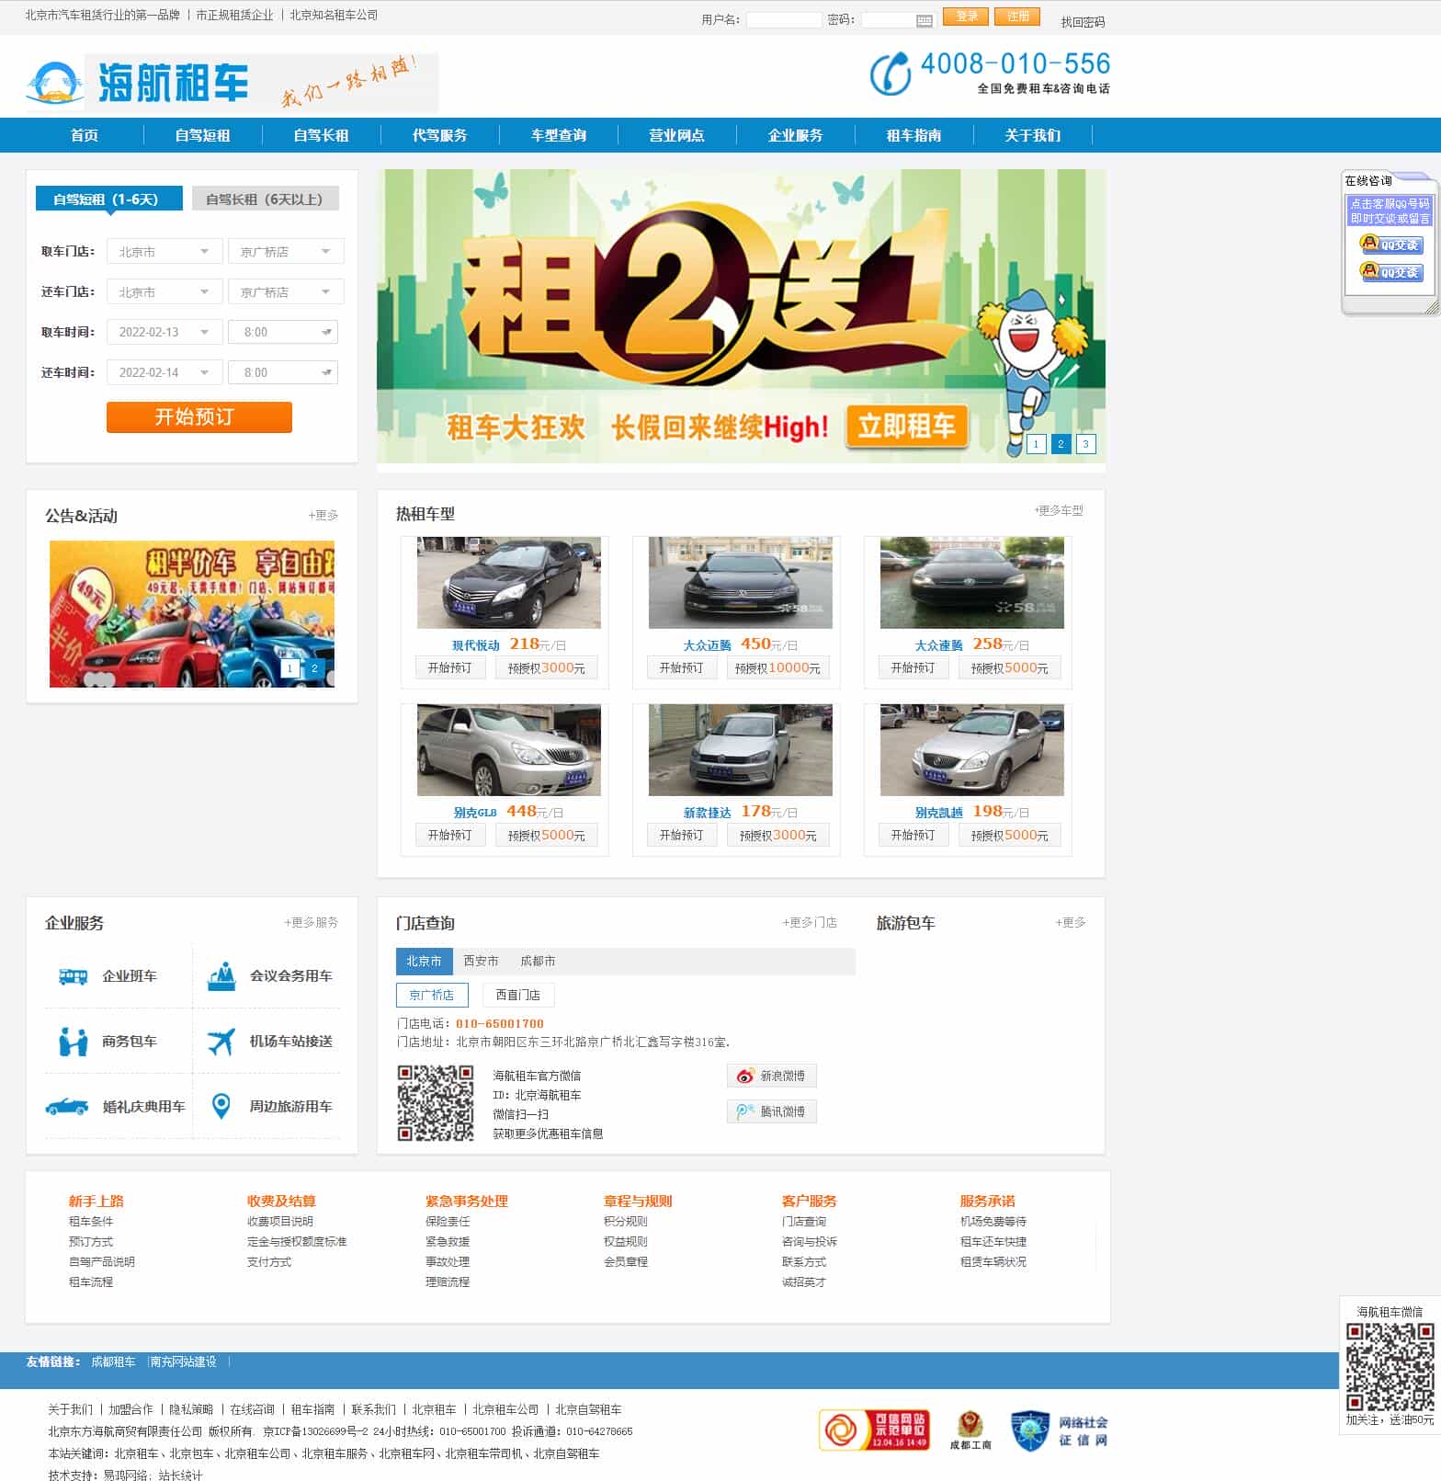Click the 商务包车 handshake icon
This screenshot has height=1481, width=1441.
point(73,1042)
